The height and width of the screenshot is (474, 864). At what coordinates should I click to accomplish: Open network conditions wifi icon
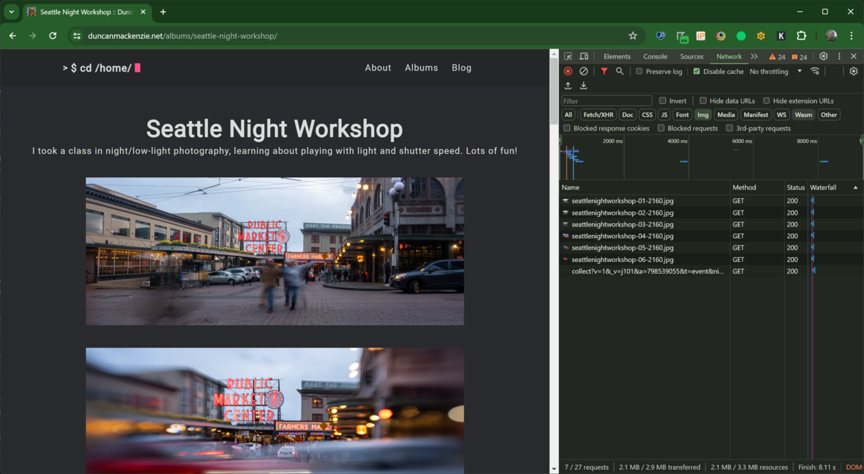tap(815, 71)
